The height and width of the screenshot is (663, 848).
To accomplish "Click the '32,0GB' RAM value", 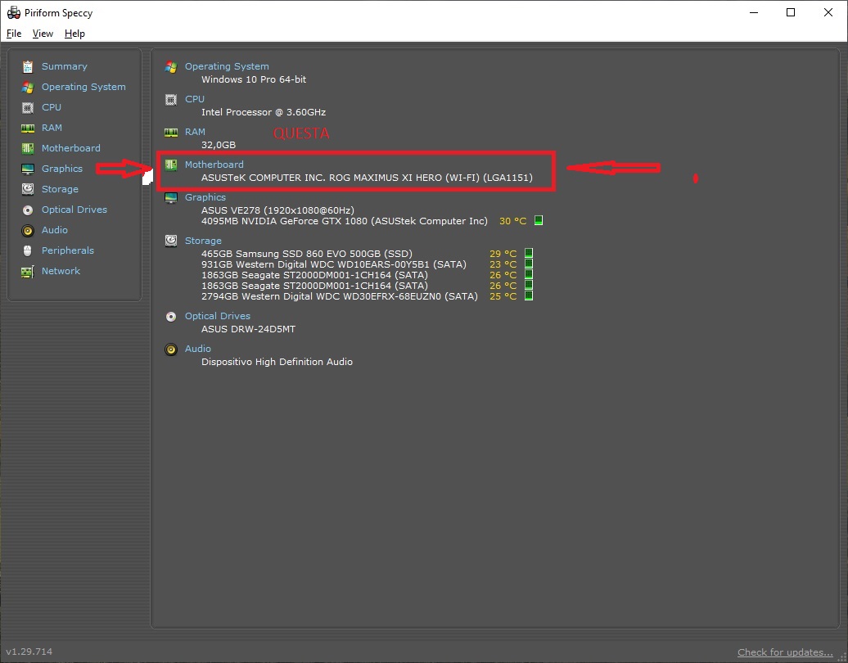I will (x=219, y=145).
